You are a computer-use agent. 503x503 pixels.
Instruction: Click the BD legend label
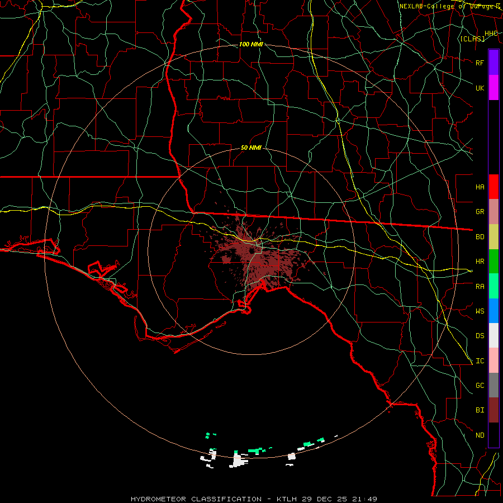click(x=480, y=237)
